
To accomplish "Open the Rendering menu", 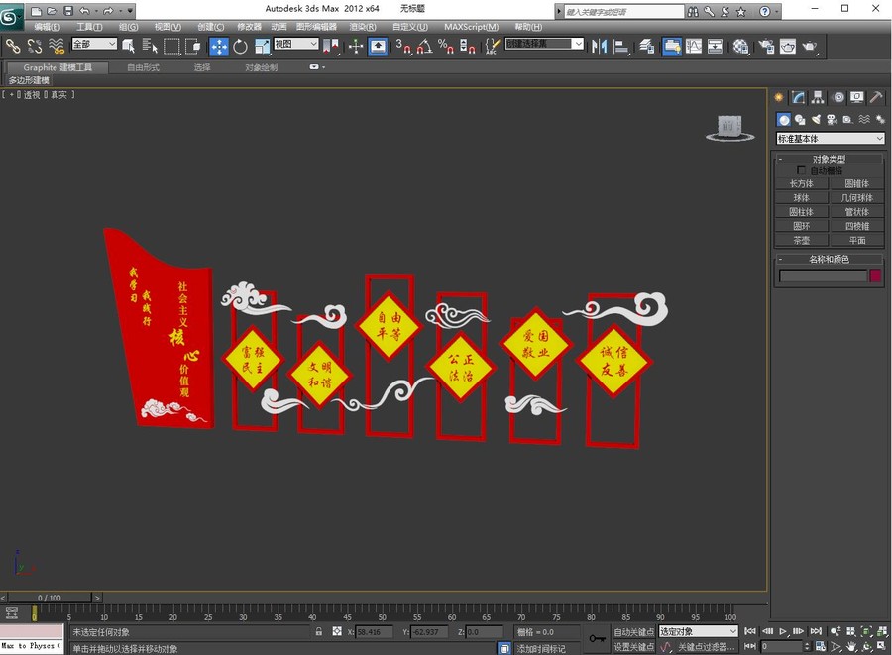I will coord(363,27).
